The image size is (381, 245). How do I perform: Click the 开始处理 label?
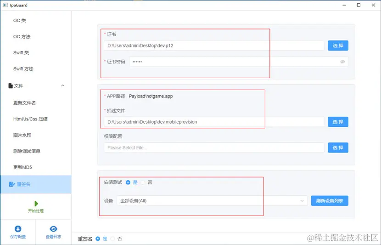pos(36,211)
